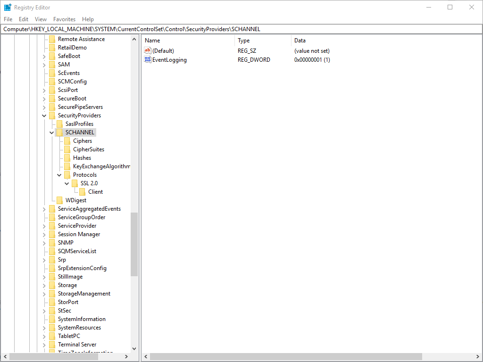Click values pane horizontal scroll right arrow
This screenshot has width=483, height=362.
[477, 356]
